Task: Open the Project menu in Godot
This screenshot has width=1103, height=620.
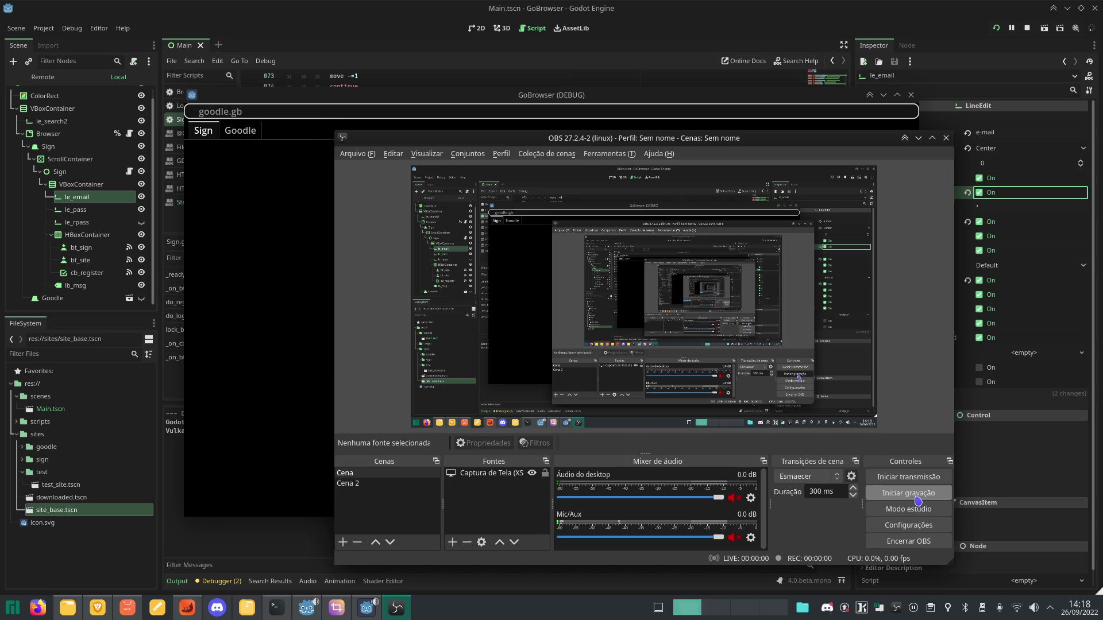Action: pos(44,28)
